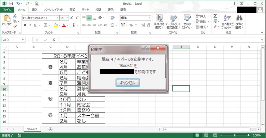Click the Clear eraser icon

[215, 27]
